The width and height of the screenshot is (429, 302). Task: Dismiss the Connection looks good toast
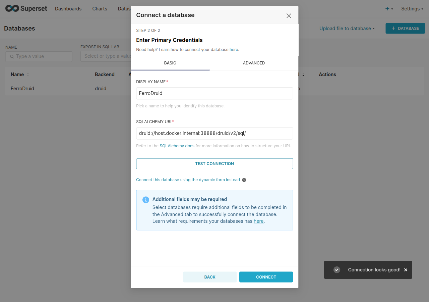point(406,270)
